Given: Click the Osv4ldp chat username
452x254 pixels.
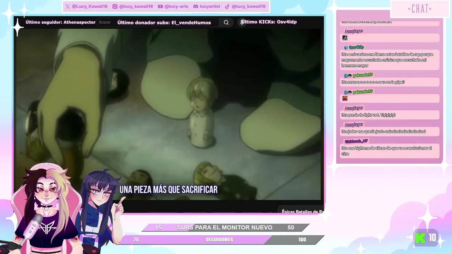Looking at the screenshot, I should 356,47.
